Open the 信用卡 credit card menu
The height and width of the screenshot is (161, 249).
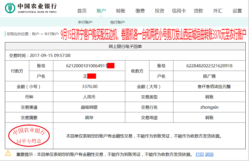pyautogui.click(x=179, y=11)
